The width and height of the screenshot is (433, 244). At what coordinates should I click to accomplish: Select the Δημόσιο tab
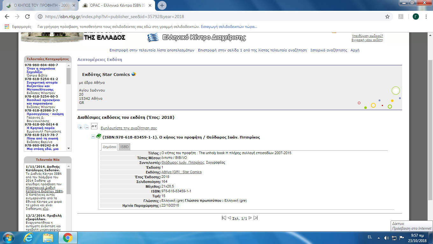click(109, 147)
